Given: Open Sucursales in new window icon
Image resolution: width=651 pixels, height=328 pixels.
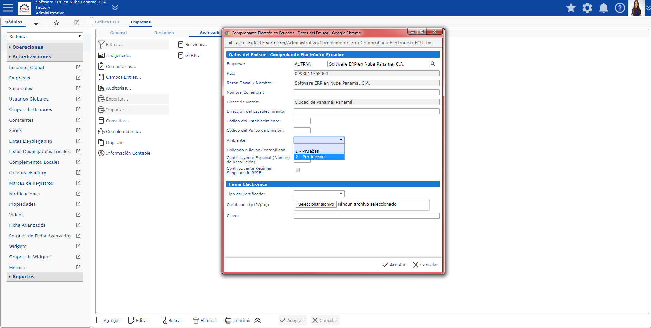Looking at the screenshot, I should point(78,88).
